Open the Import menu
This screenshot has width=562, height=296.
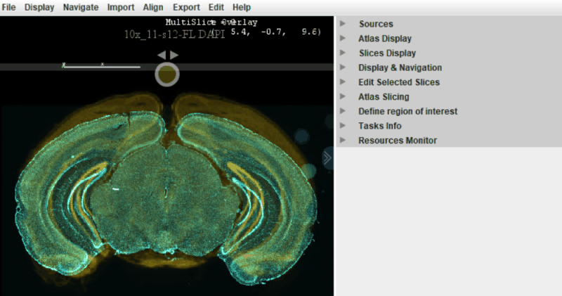(121, 7)
